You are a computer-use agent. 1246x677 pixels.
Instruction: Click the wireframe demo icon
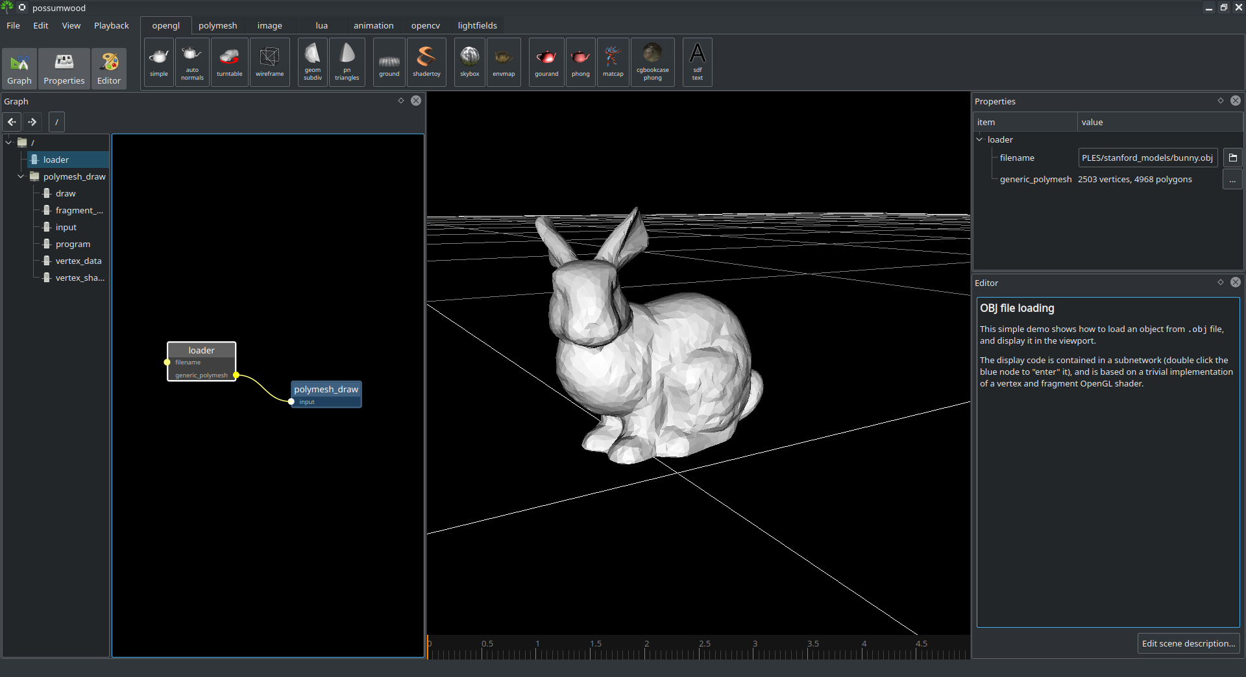(x=269, y=62)
